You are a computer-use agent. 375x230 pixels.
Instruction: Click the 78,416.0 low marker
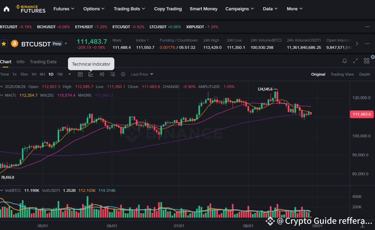click(8, 177)
